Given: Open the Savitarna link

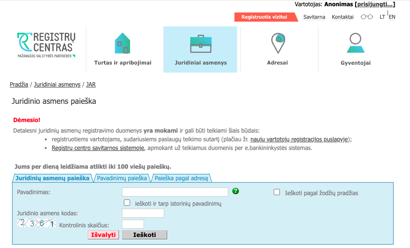Looking at the screenshot, I should 314,17.
